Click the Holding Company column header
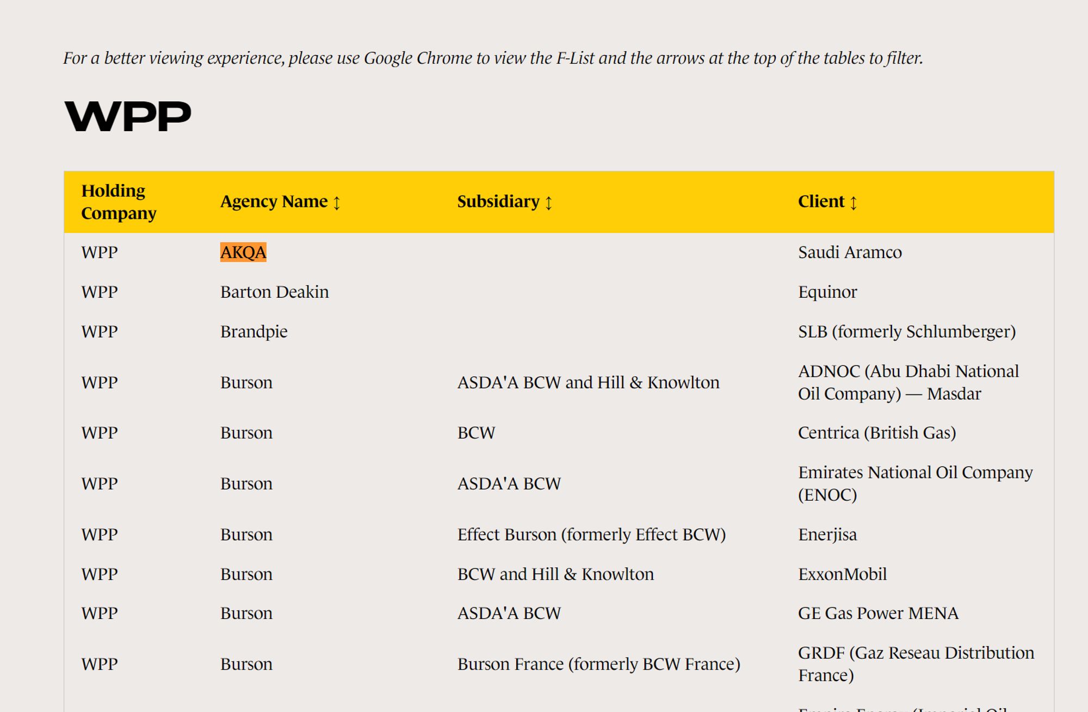 click(x=119, y=202)
